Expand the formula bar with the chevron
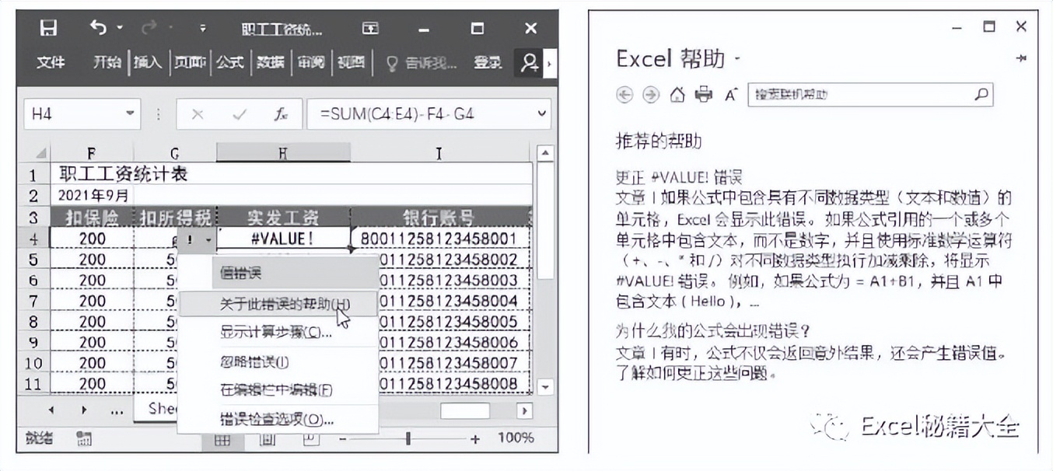Image resolution: width=1053 pixels, height=471 pixels. point(543,113)
